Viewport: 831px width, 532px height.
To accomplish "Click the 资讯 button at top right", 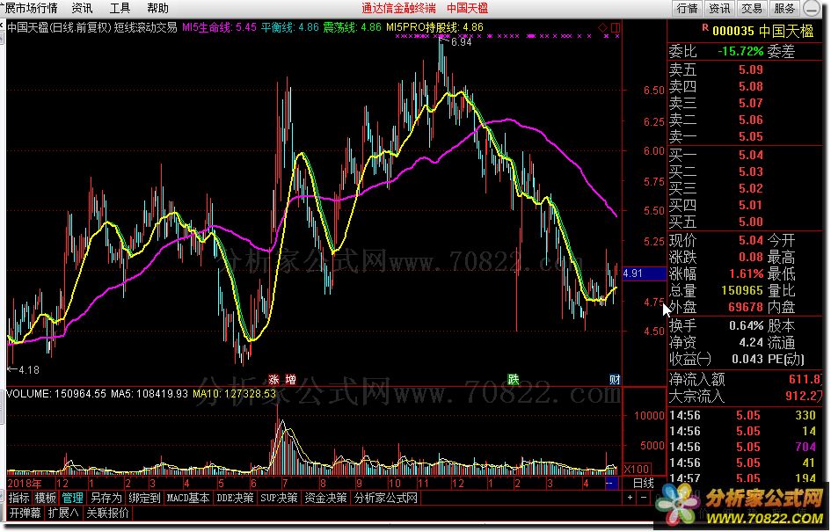I will point(719,9).
